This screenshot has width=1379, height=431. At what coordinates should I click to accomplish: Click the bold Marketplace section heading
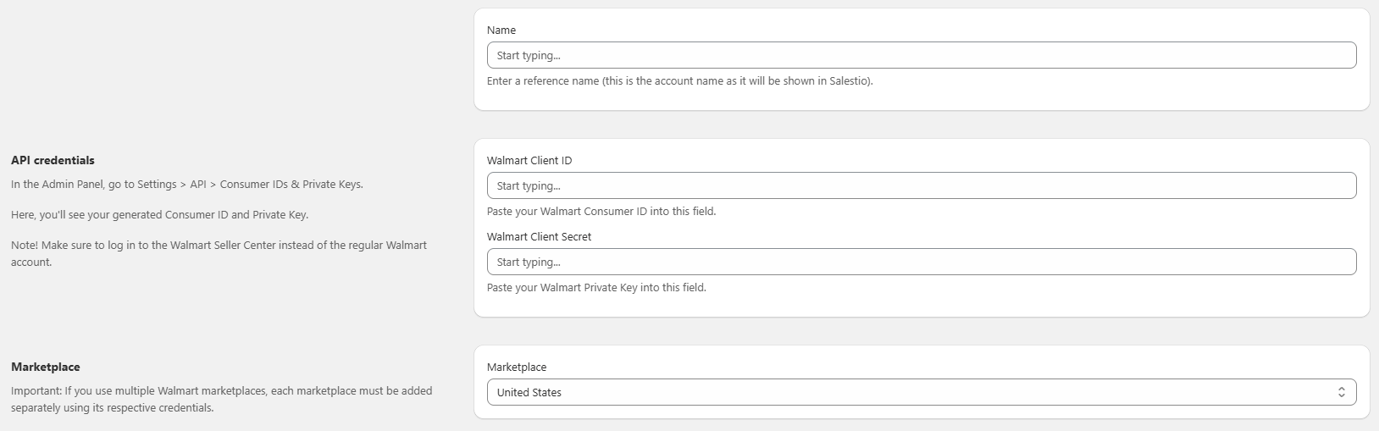point(46,367)
